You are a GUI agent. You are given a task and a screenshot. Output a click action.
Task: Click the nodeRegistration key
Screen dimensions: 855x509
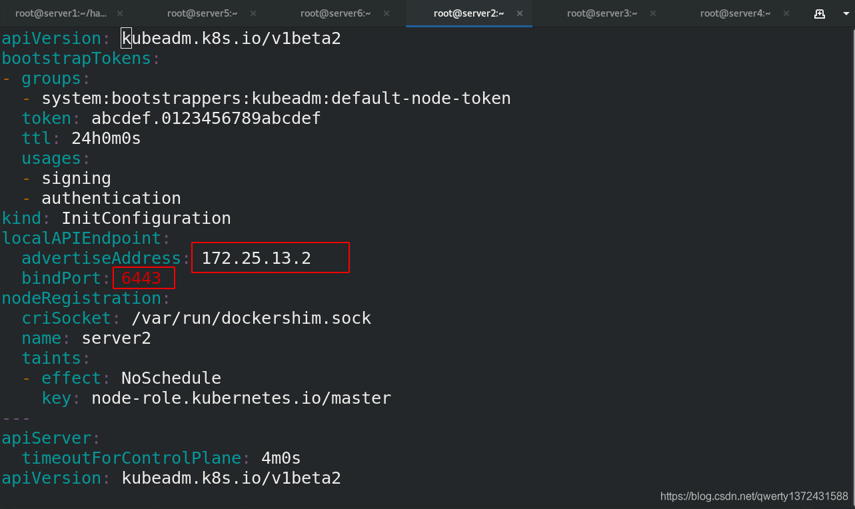pyautogui.click(x=81, y=298)
